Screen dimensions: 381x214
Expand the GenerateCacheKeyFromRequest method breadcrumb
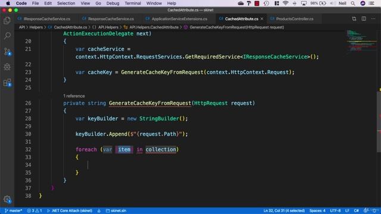point(234,27)
